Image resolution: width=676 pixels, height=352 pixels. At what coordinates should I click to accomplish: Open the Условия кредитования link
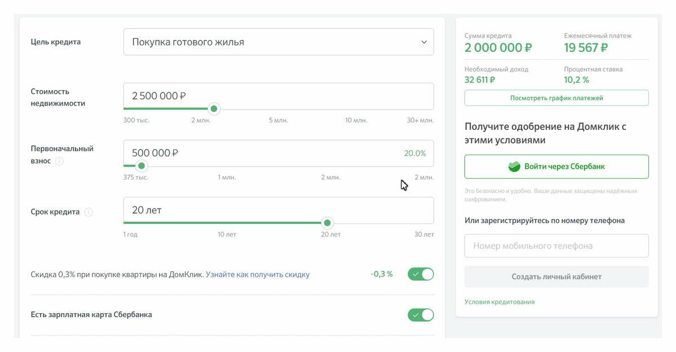(500, 302)
